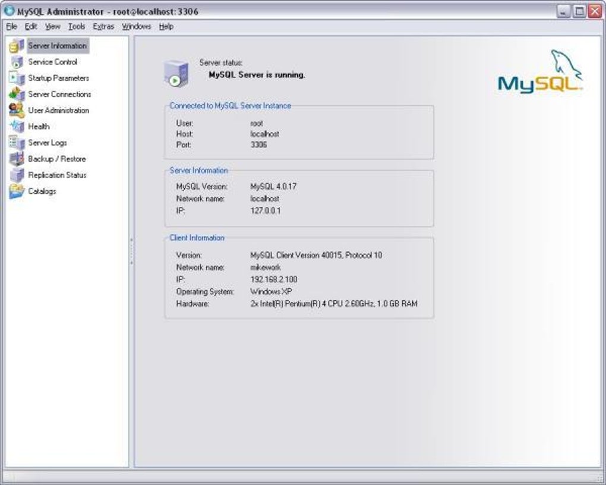Click the Startup Parameters sidebar icon
Viewport: 606px width, 485px height.
[17, 78]
